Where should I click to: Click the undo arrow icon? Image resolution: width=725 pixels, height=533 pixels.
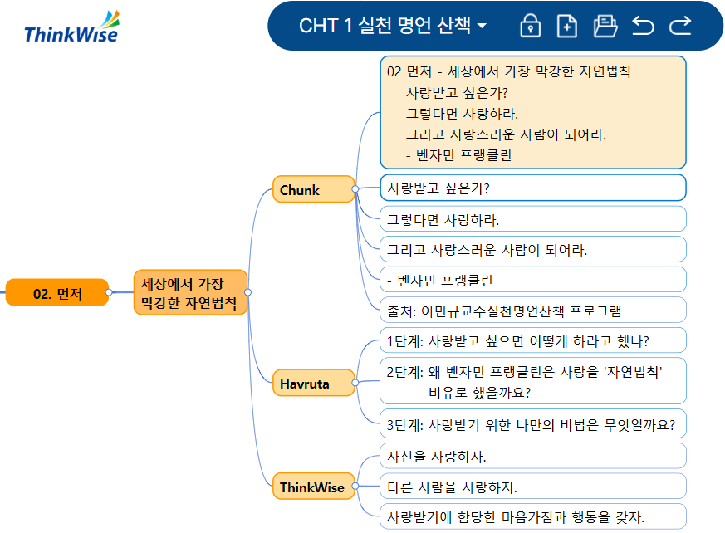tap(643, 26)
